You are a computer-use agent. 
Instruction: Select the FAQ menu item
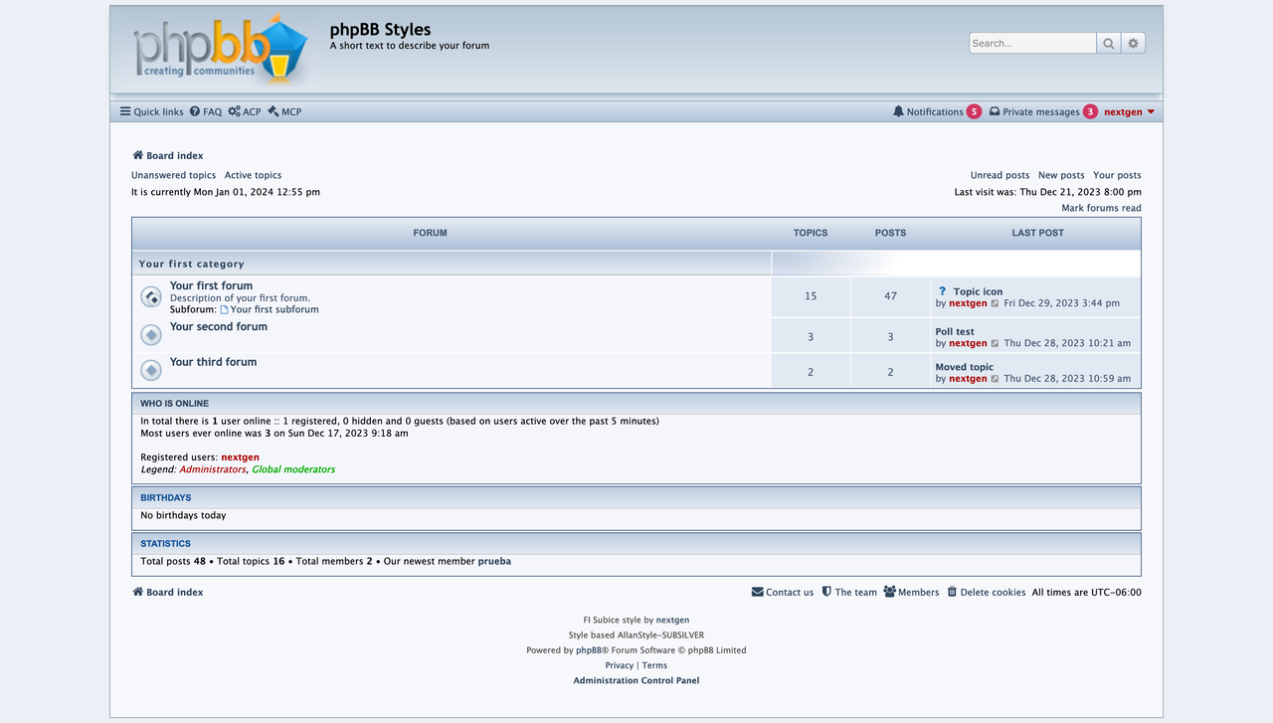tap(205, 111)
